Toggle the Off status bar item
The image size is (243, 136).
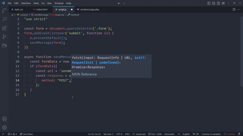coord(196,134)
